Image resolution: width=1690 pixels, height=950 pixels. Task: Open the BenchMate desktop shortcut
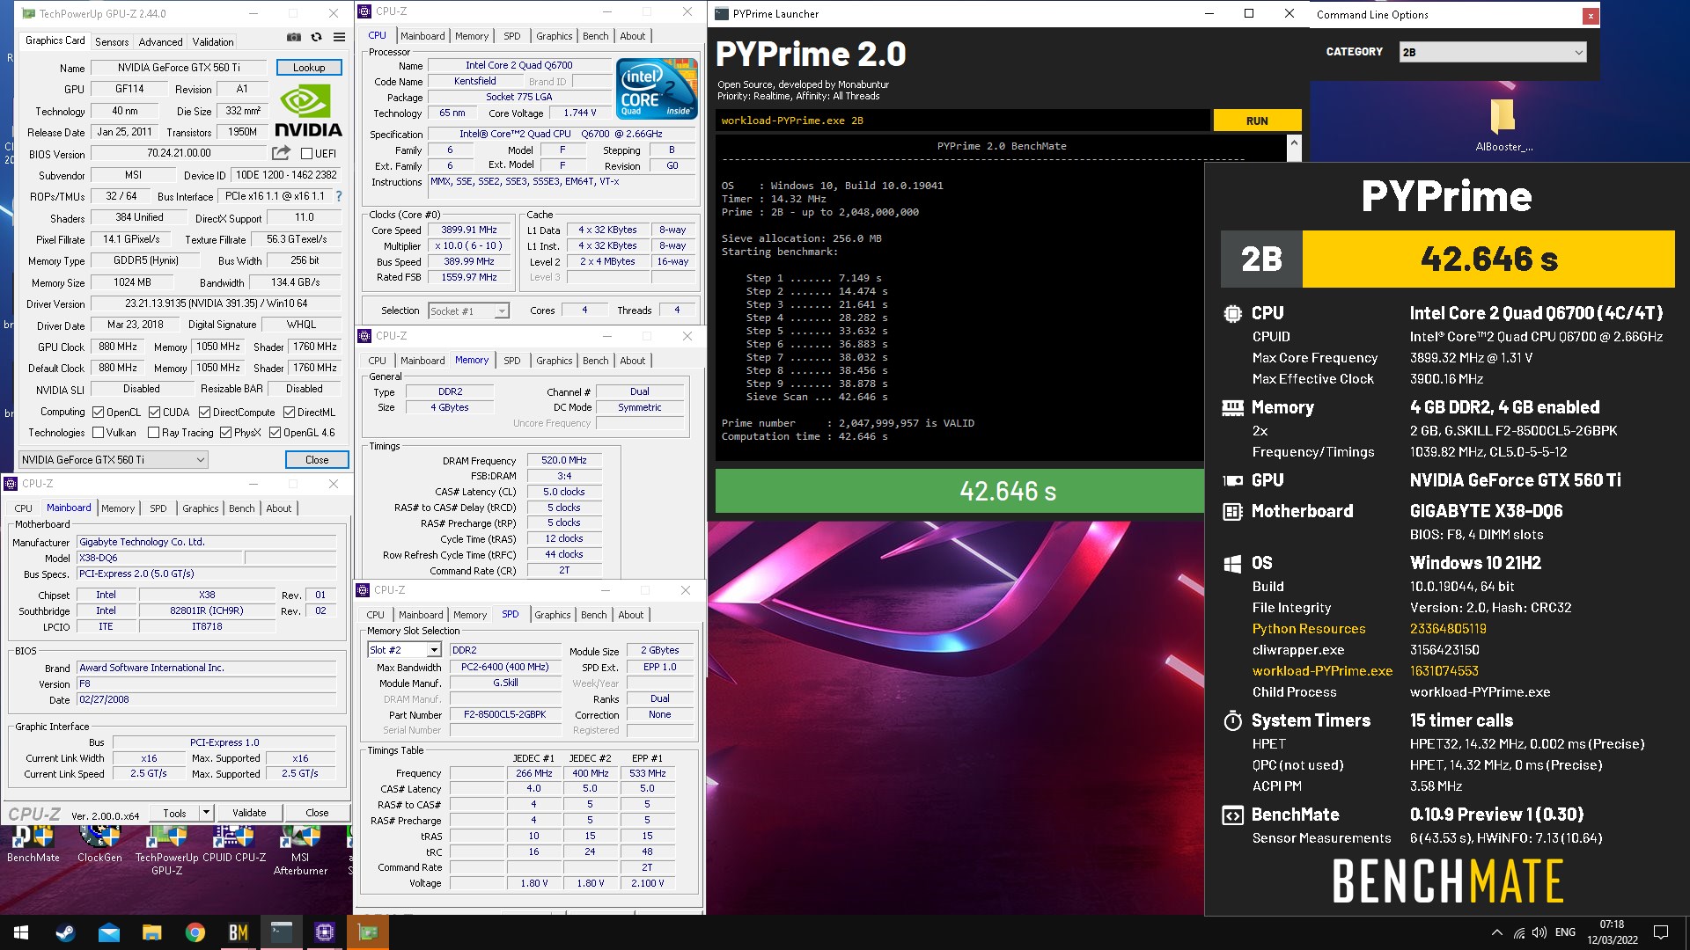pos(33,845)
